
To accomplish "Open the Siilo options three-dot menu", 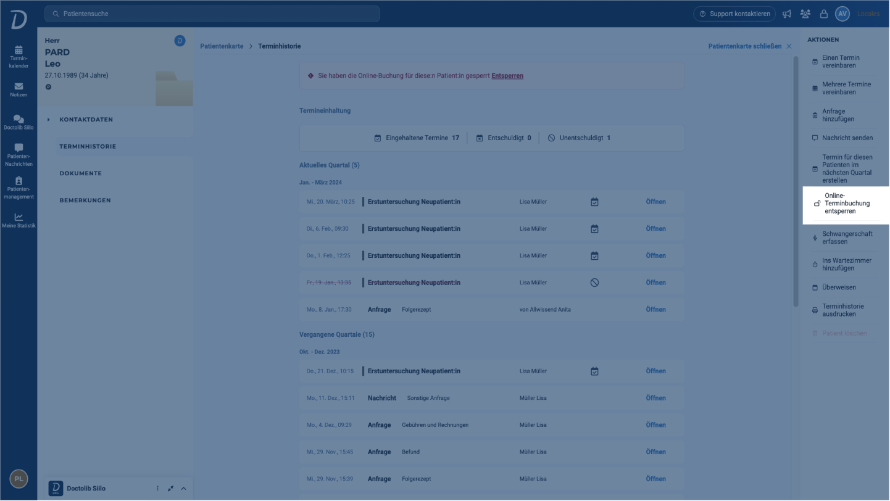I will tap(157, 489).
